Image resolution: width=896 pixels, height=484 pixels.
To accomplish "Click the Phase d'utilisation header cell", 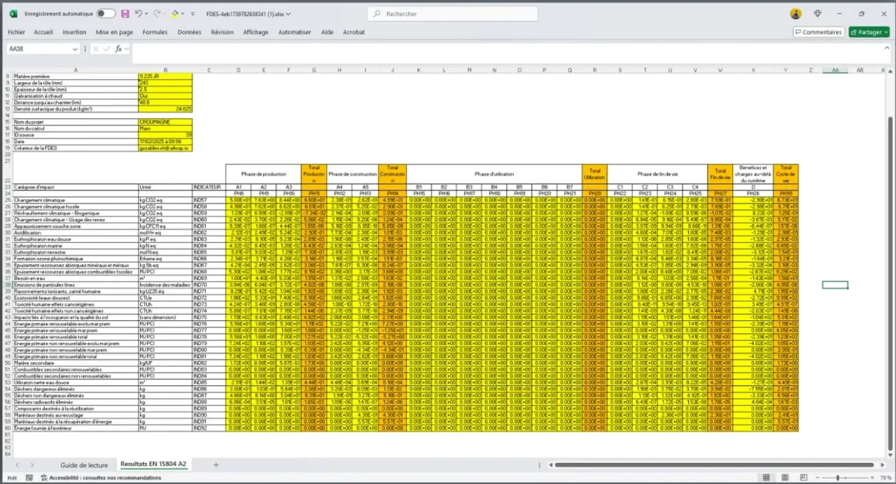I will click(x=493, y=173).
